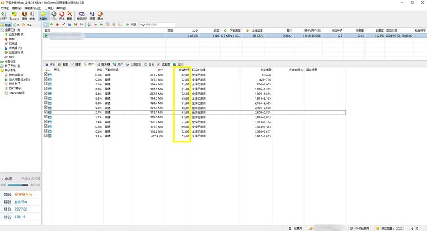Collapse the 小蝶 user panel chevron
427x231 pixels.
[2, 179]
